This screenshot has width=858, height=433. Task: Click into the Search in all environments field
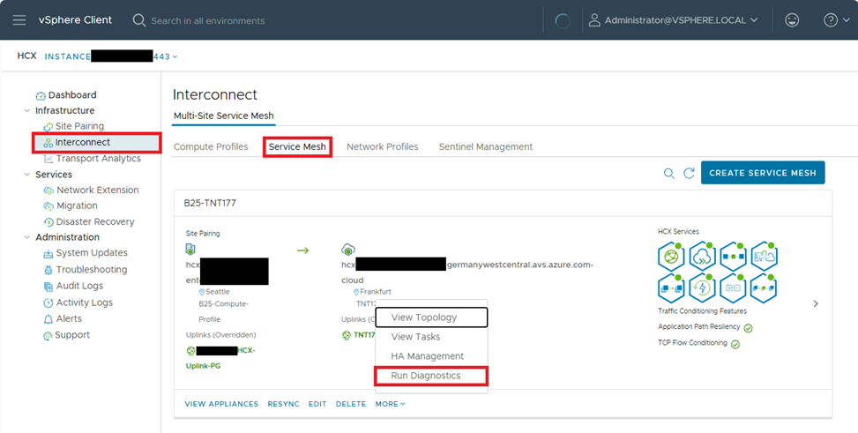[208, 21]
